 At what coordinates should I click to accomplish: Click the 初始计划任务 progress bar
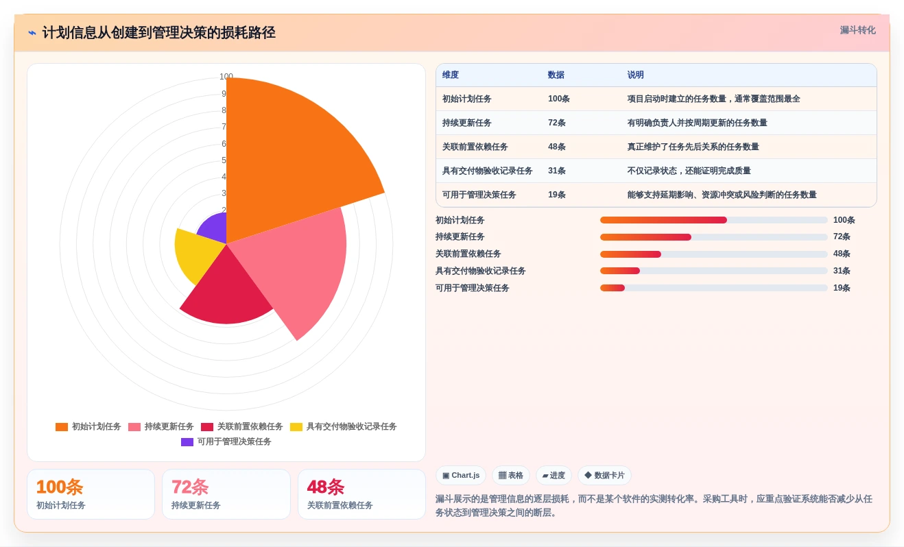(714, 220)
